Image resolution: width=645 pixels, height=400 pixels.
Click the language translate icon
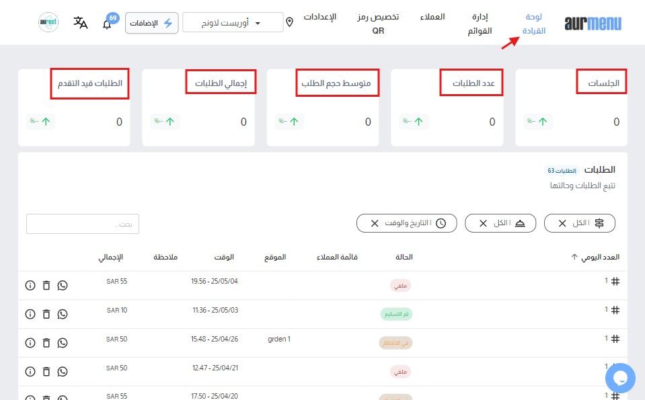(81, 23)
